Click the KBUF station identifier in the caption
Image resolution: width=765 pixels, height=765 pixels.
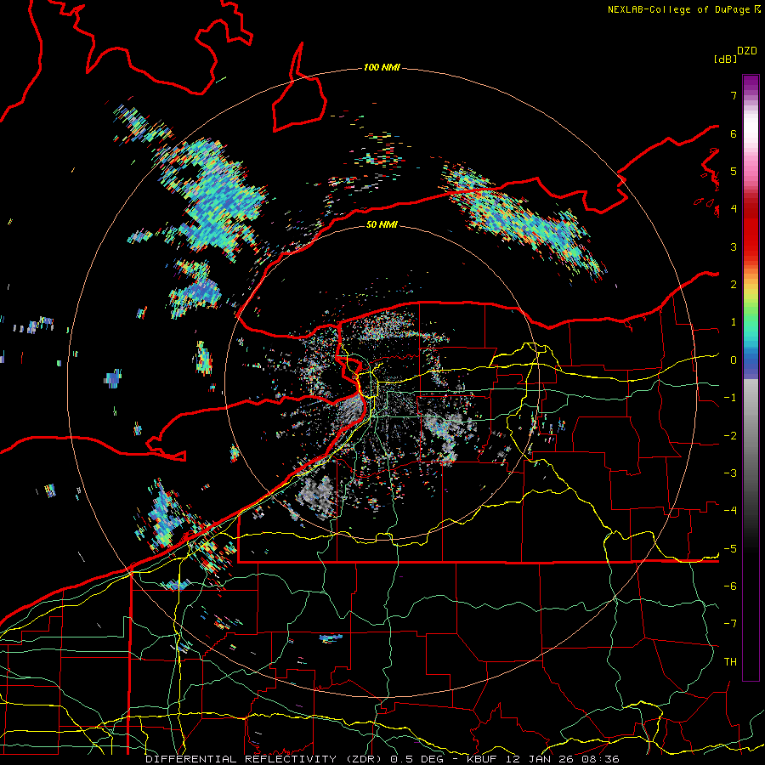483,759
